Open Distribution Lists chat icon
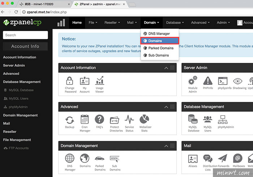 (208, 159)
